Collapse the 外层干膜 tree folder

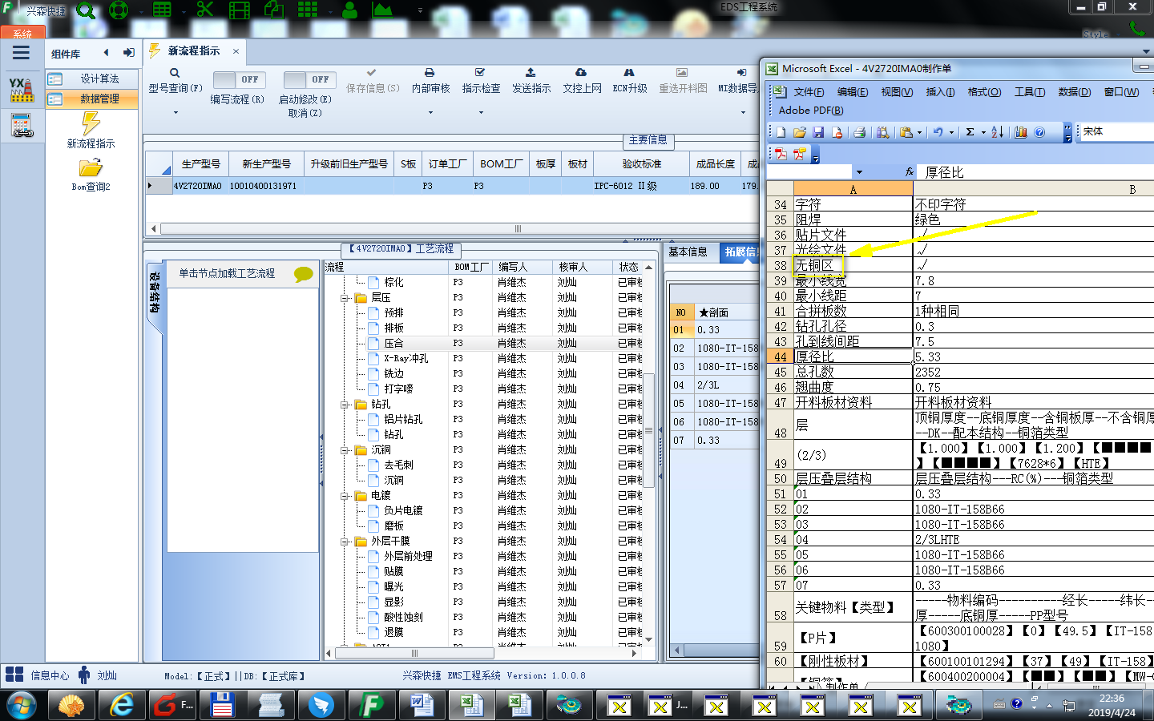[345, 542]
